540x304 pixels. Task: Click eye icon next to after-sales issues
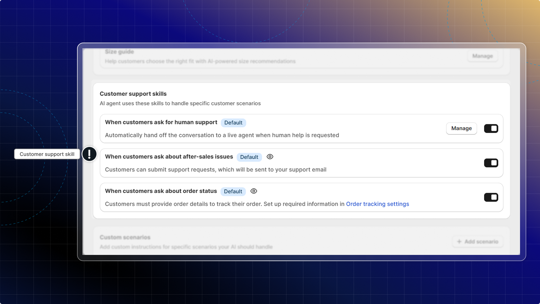(x=270, y=157)
